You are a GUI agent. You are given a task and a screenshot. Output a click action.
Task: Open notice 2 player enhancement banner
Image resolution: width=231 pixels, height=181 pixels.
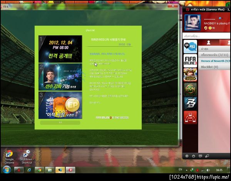tap(60, 77)
